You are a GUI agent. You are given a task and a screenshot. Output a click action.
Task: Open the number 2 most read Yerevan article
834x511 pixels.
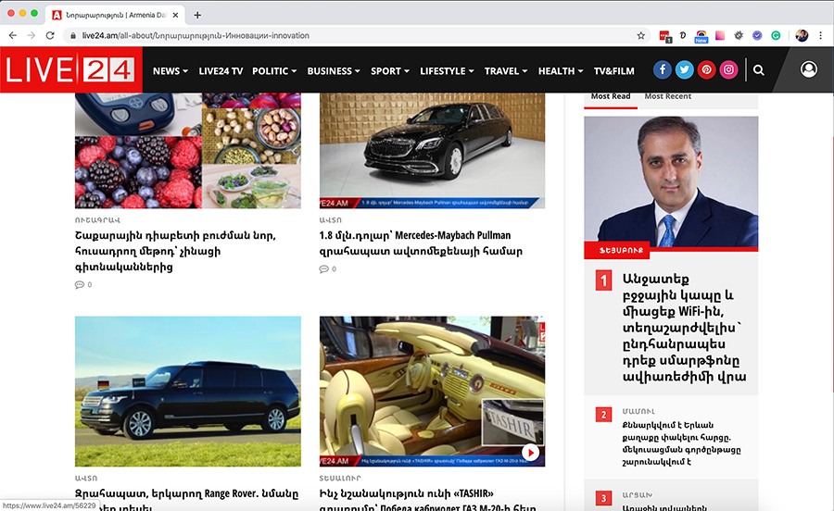click(681, 443)
